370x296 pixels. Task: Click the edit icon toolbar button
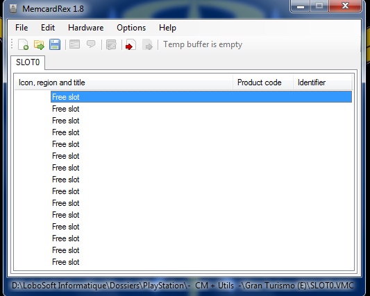111,44
